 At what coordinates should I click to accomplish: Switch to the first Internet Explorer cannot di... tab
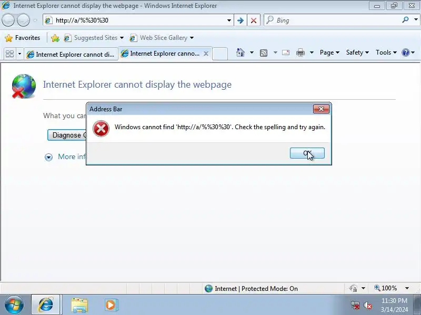coord(71,54)
